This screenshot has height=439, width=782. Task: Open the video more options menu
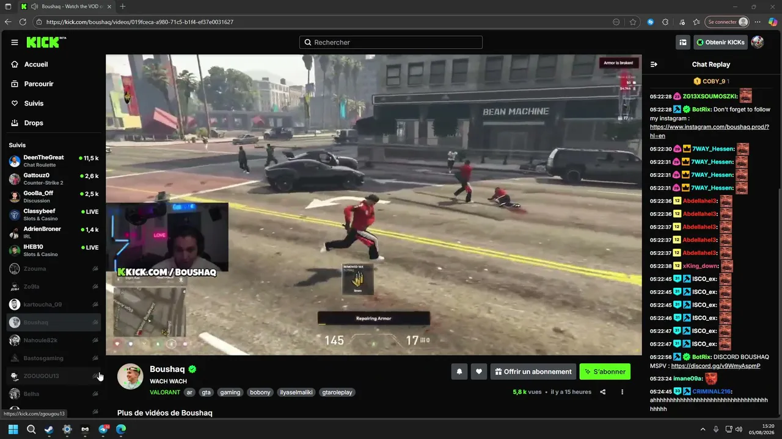coord(623,392)
